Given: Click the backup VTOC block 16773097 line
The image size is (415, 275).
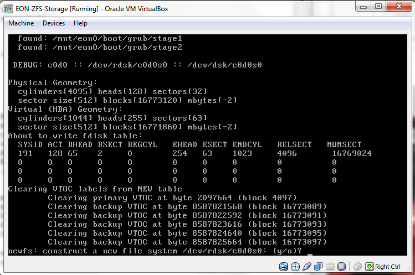Looking at the screenshot, I should 187,242.
